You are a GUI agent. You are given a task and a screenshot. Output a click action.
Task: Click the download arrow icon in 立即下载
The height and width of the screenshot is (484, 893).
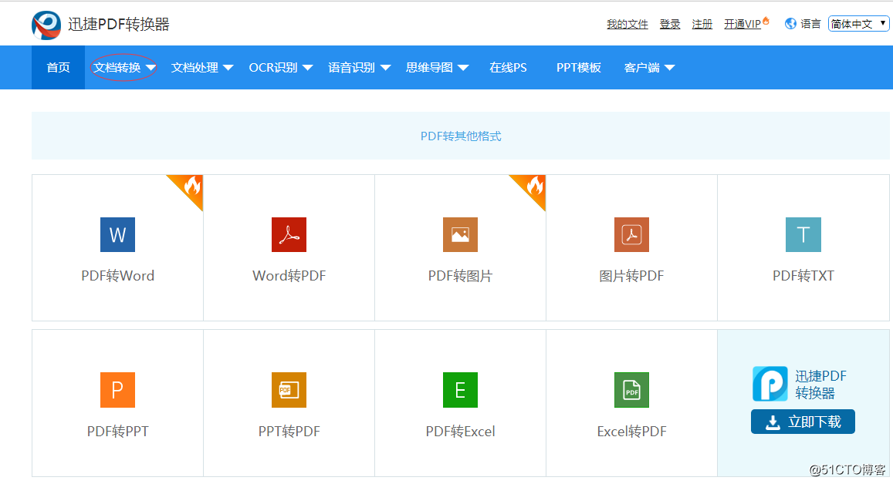coord(773,422)
